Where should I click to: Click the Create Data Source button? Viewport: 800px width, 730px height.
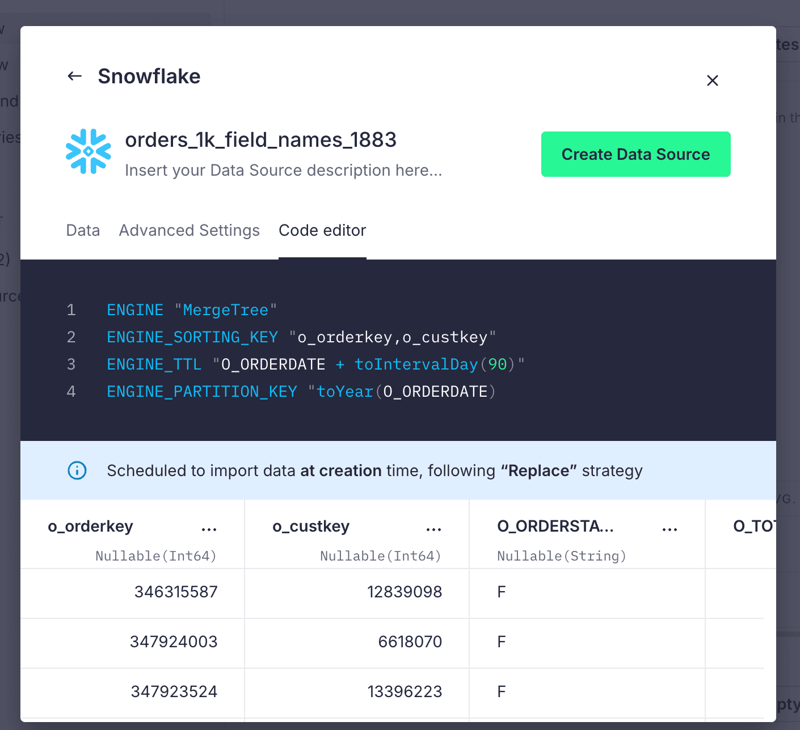click(x=635, y=154)
